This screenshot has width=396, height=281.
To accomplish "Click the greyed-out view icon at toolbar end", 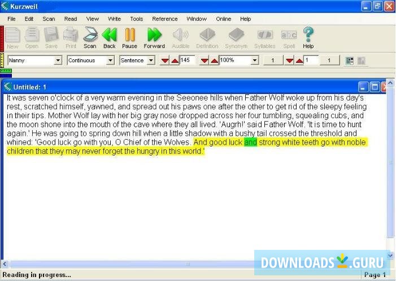I will 361,60.
